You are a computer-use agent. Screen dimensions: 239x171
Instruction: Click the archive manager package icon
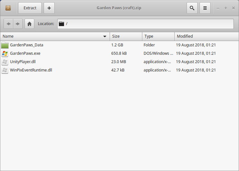point(8,8)
